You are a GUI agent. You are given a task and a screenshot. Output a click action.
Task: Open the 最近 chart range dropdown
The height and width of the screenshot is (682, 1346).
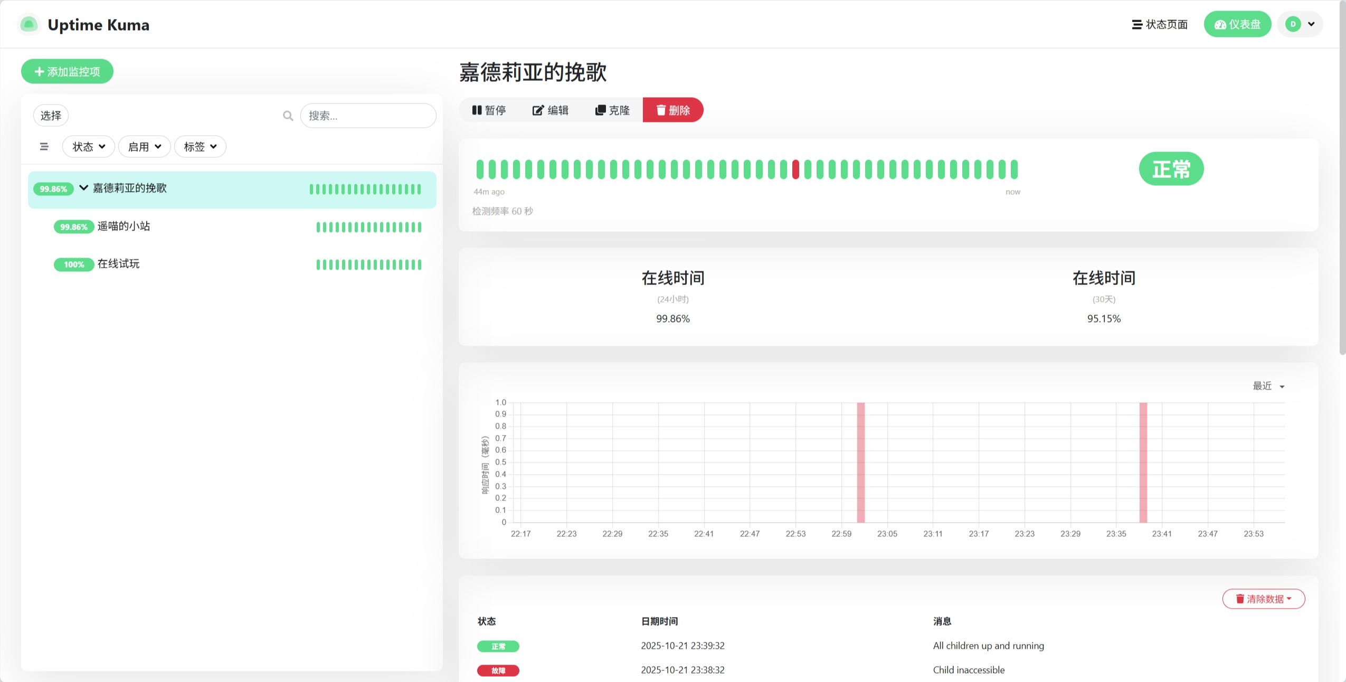pyautogui.click(x=1268, y=386)
